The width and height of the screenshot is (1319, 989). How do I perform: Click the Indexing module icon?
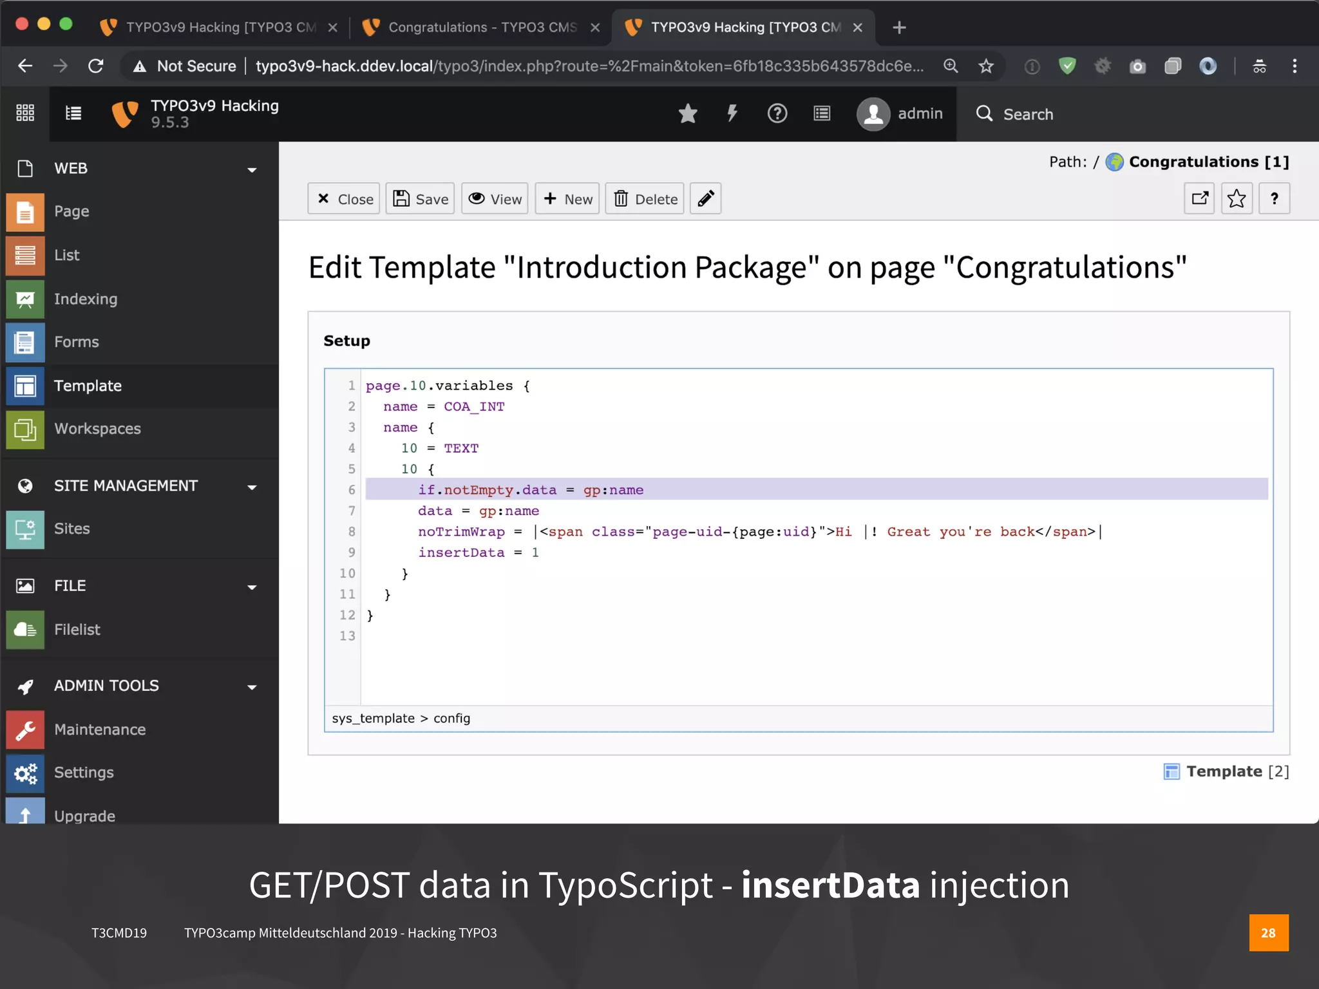[25, 299]
